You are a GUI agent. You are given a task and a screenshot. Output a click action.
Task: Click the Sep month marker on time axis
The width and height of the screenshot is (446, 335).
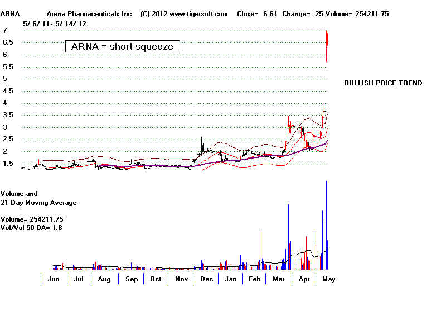[132, 279]
